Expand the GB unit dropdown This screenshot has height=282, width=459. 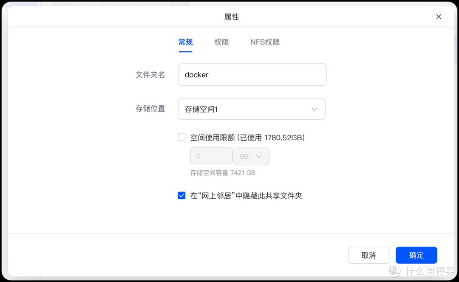pos(251,156)
